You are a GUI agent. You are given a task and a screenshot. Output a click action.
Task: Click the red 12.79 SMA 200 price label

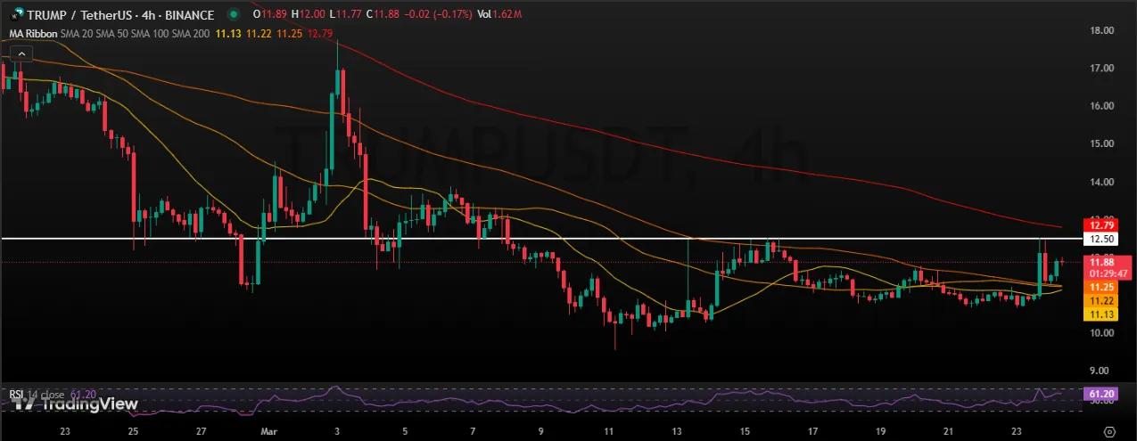[1099, 225]
